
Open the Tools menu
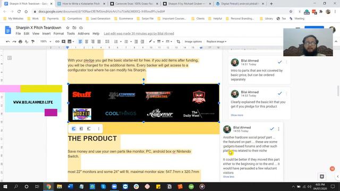[71, 33]
